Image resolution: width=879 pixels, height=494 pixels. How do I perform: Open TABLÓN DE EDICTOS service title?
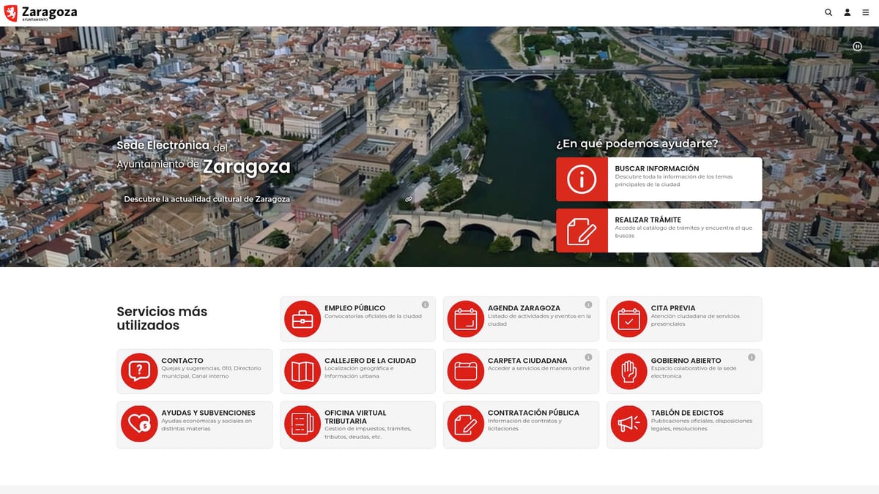click(x=687, y=413)
